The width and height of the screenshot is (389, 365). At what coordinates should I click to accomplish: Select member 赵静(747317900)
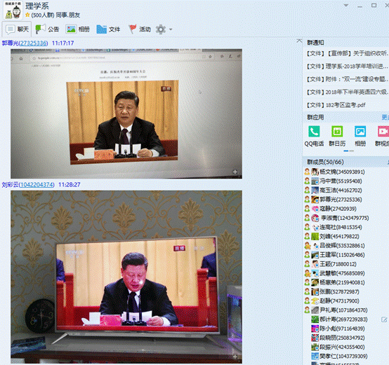point(339,301)
